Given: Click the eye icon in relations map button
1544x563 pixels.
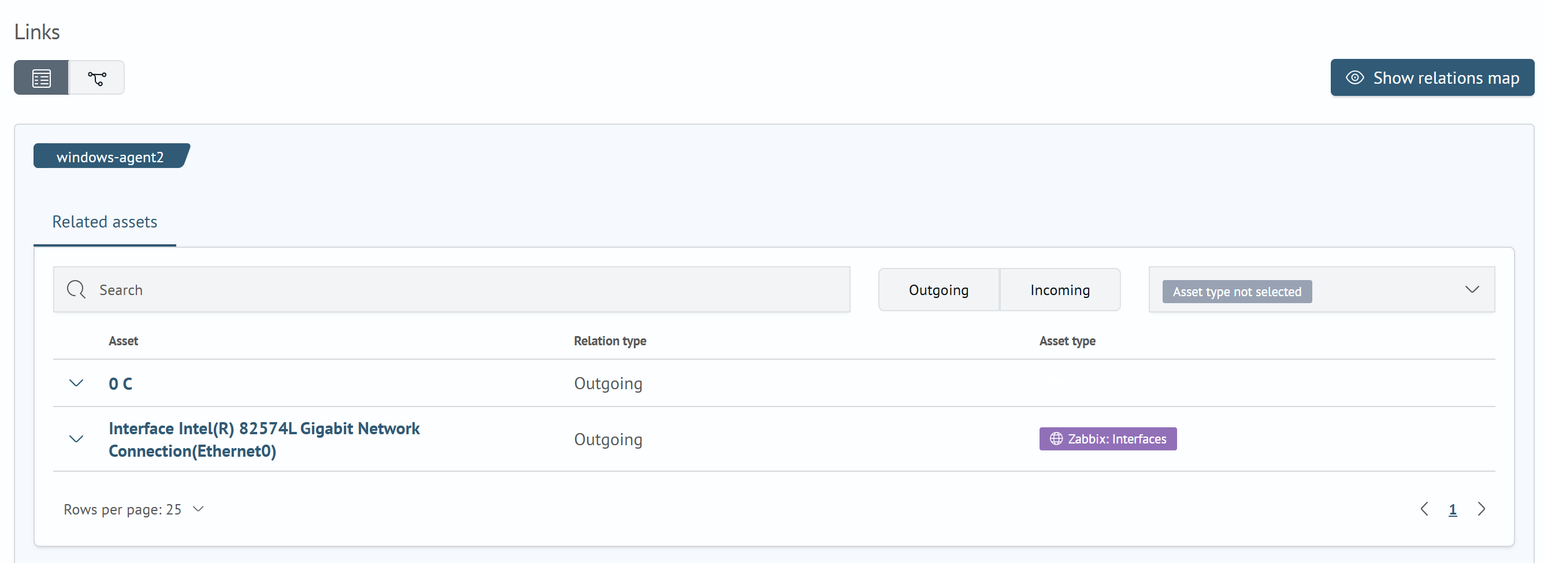Looking at the screenshot, I should [1354, 78].
